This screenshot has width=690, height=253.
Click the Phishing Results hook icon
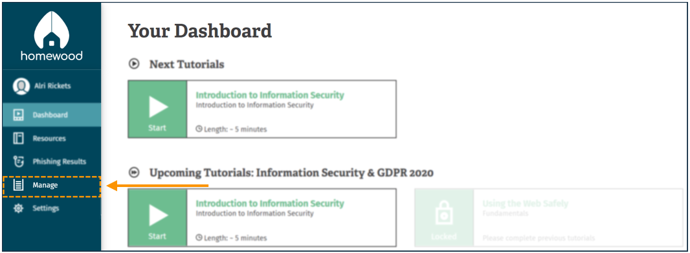point(19,162)
